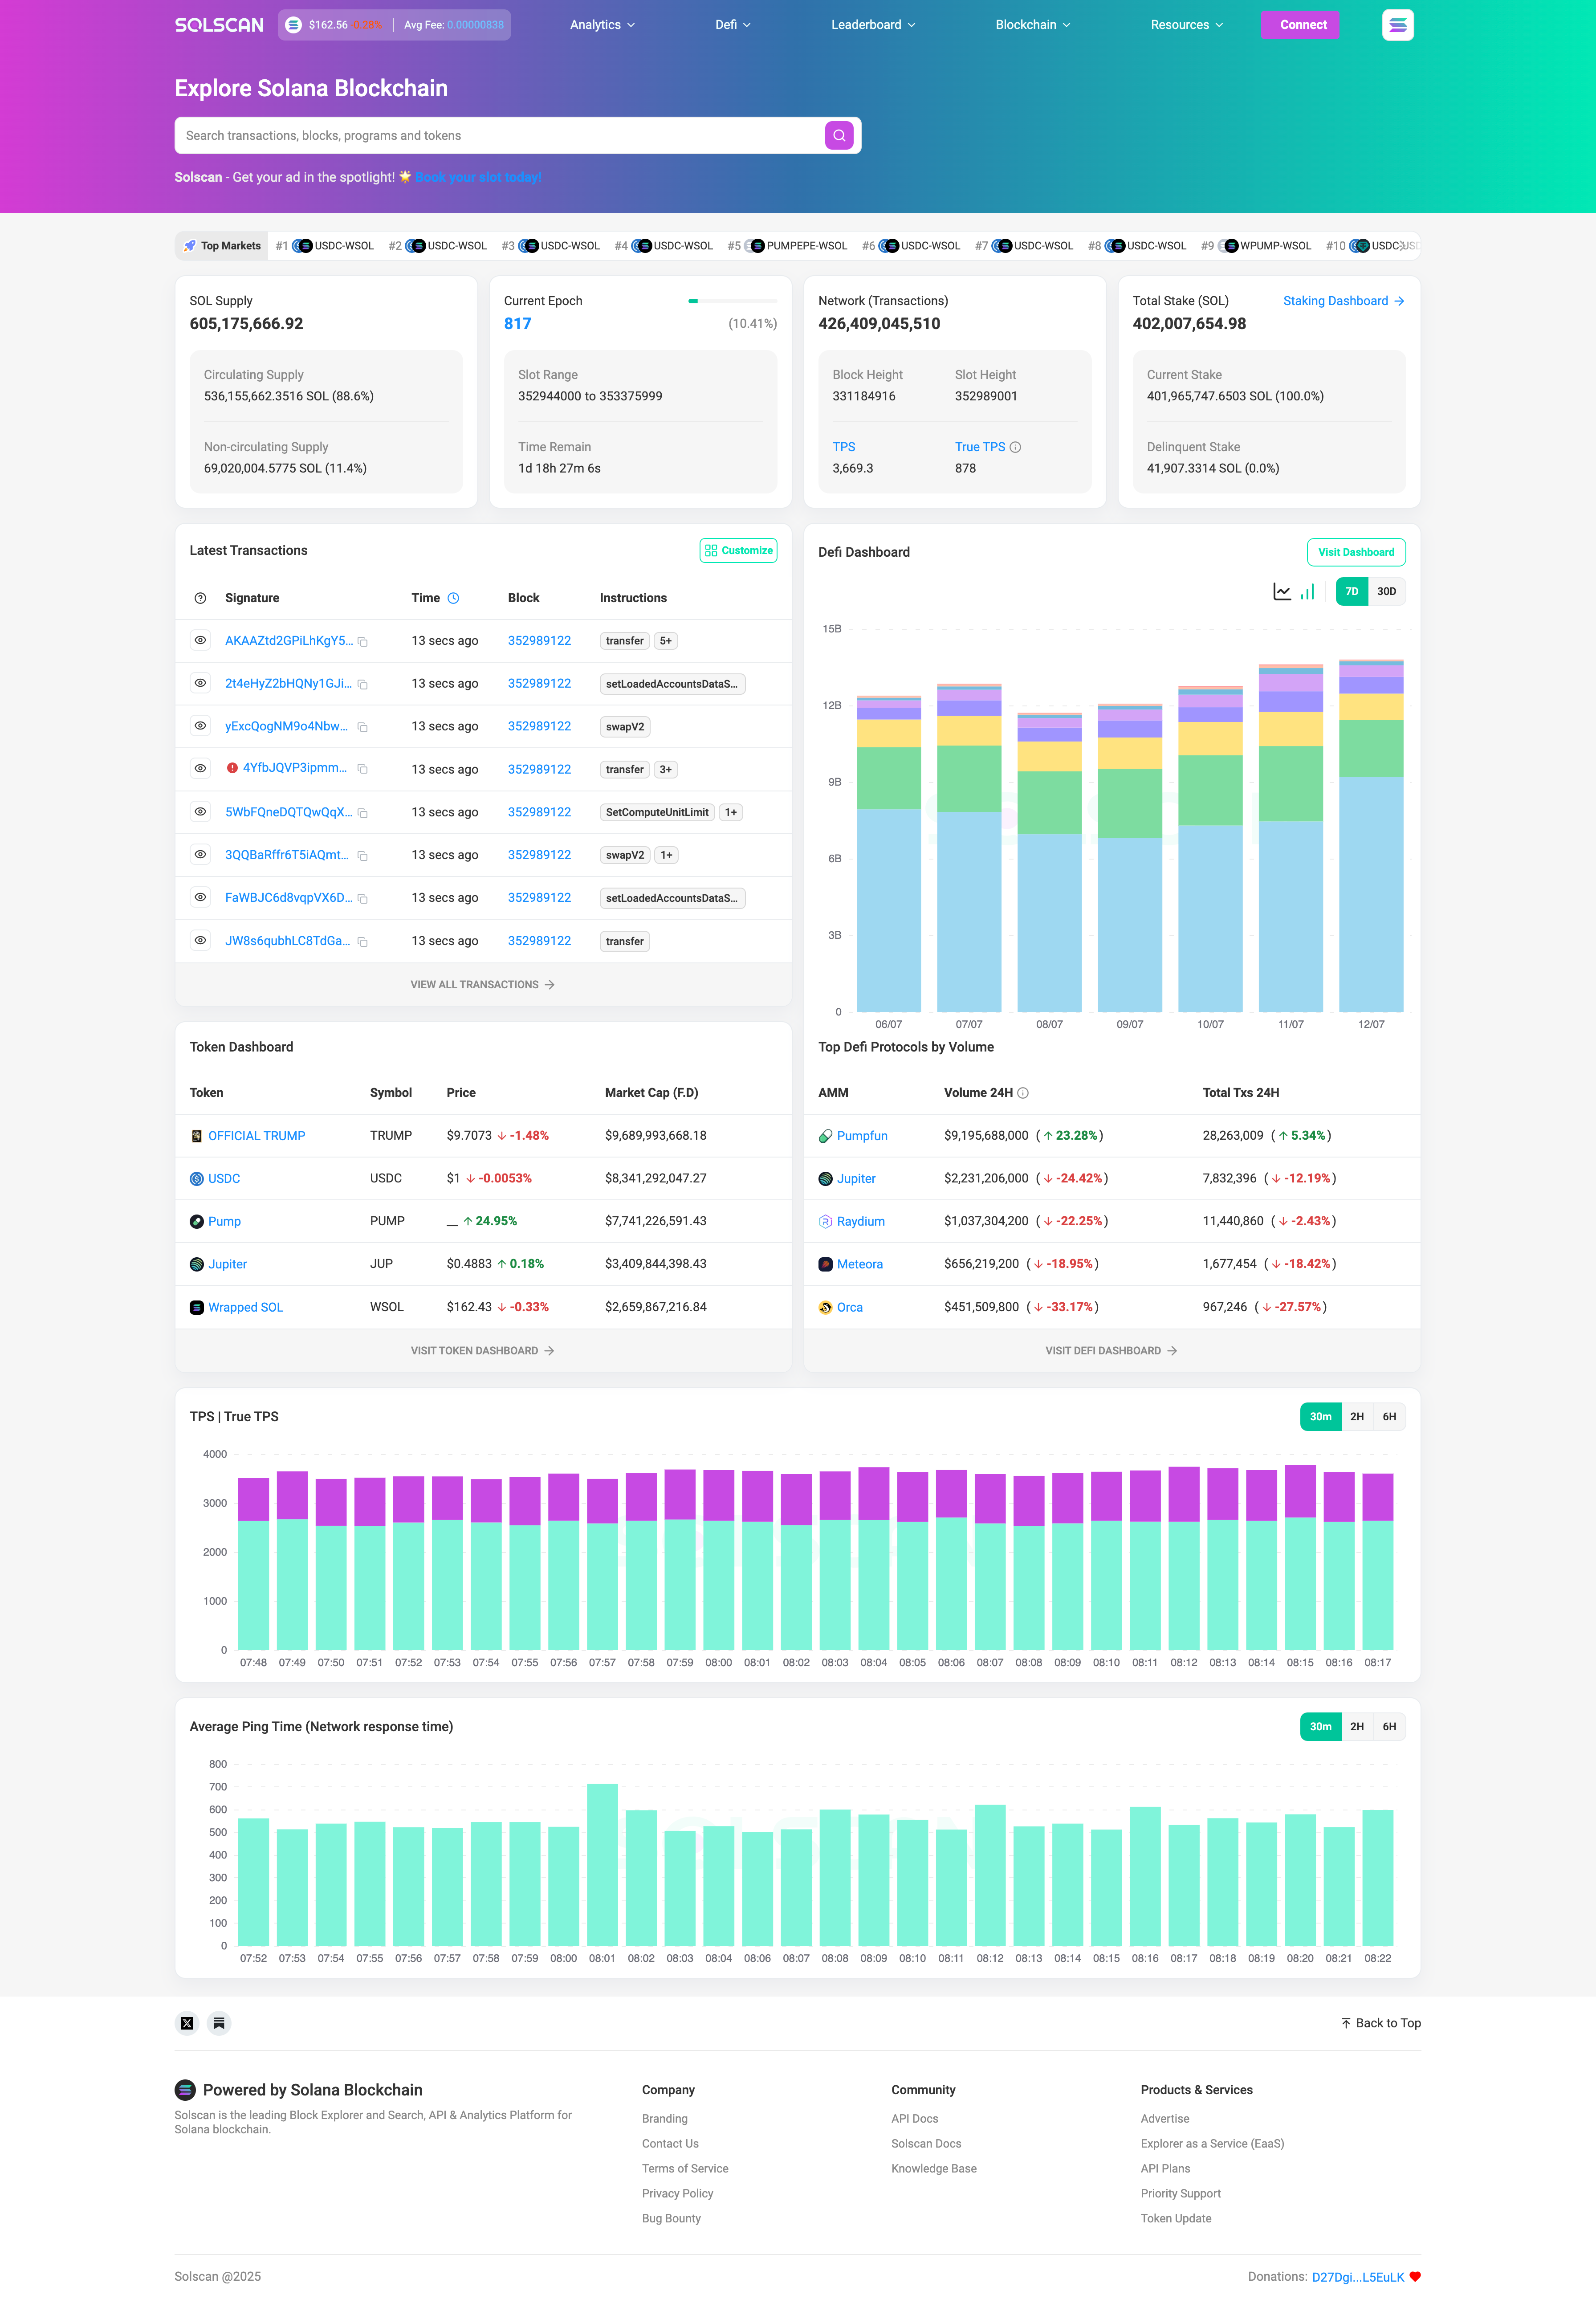1596x2299 pixels.
Task: Focus the search transactions input field
Action: 500,135
